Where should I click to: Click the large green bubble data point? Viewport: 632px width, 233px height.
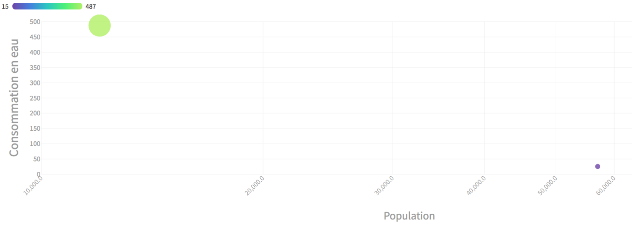point(99,25)
